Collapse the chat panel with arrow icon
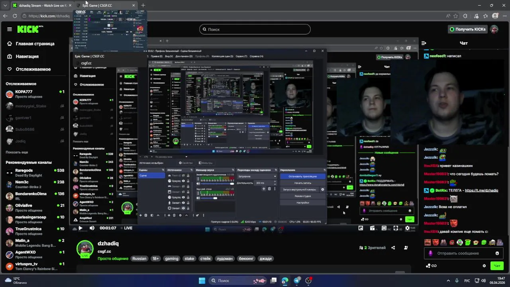 pos(424,43)
